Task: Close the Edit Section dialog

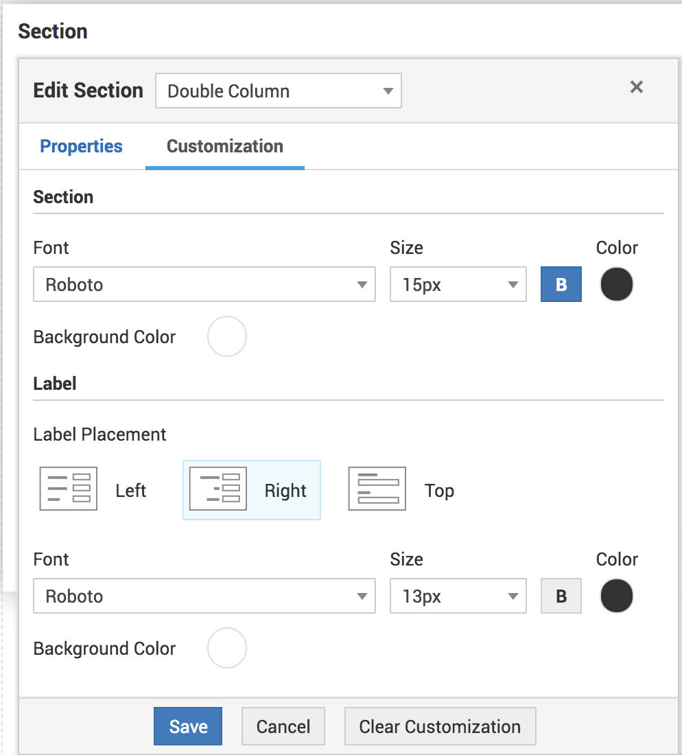Action: (637, 87)
